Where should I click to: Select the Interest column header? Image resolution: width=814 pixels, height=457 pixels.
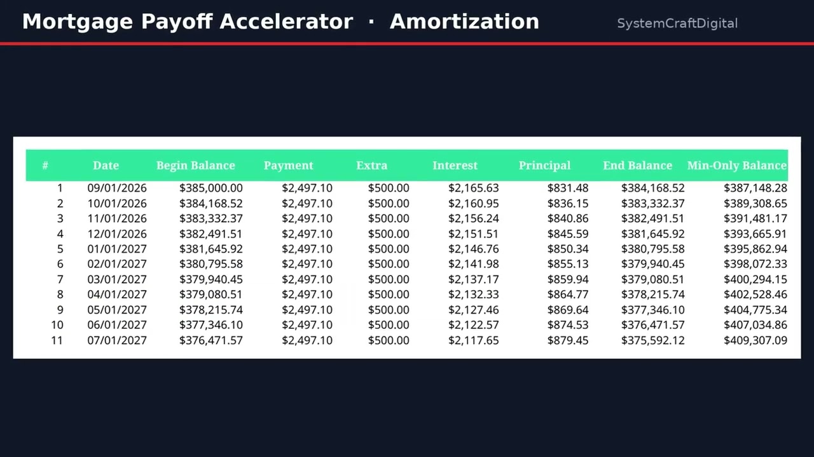point(455,166)
